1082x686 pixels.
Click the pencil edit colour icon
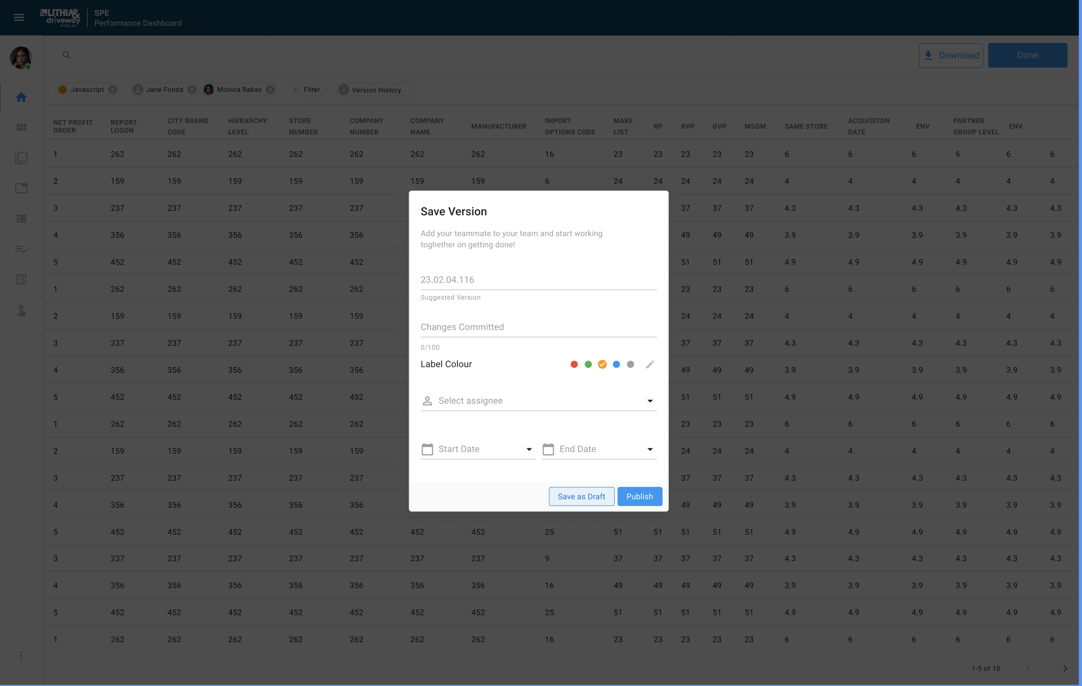tap(650, 365)
